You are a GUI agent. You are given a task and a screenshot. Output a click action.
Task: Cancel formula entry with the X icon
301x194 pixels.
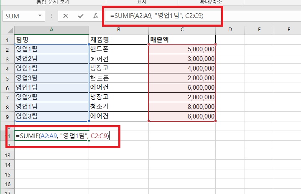tap(66, 16)
